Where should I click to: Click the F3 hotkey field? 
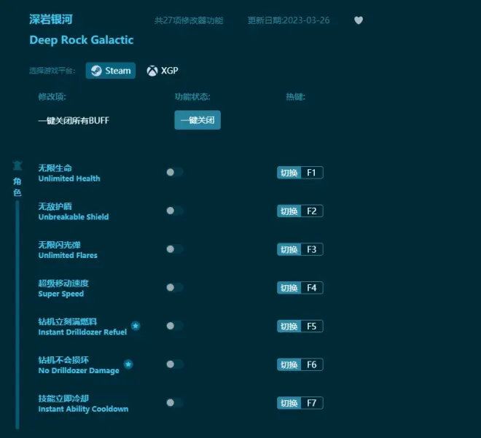[311, 249]
